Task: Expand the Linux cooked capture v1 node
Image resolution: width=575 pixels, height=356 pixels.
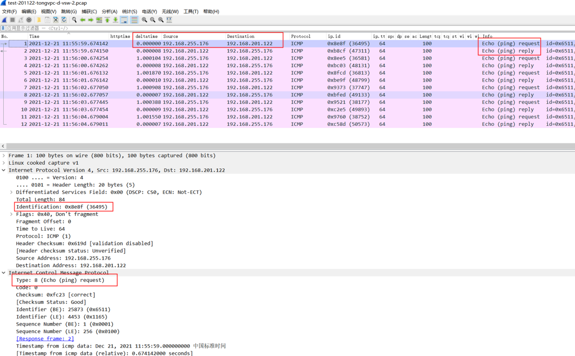Action: pyautogui.click(x=4, y=163)
